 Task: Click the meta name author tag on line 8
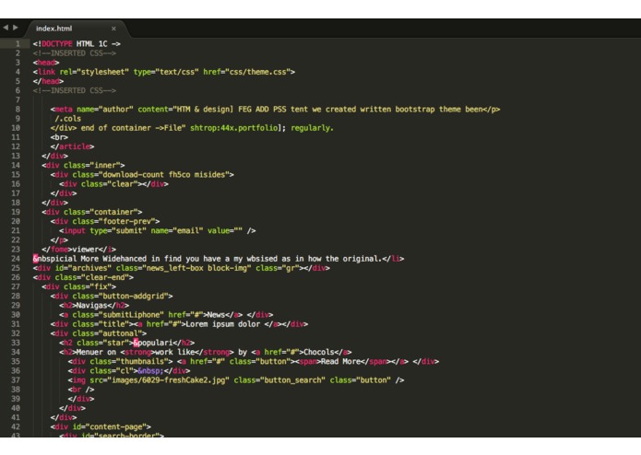275,110
